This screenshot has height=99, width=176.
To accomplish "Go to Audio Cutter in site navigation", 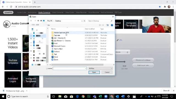I will point(22,12).
